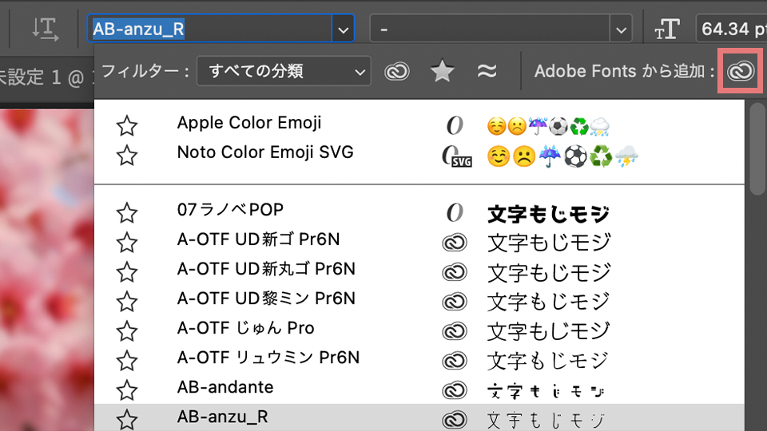Toggle favorite star for A-OTF じゅん Pro

[x=127, y=331]
